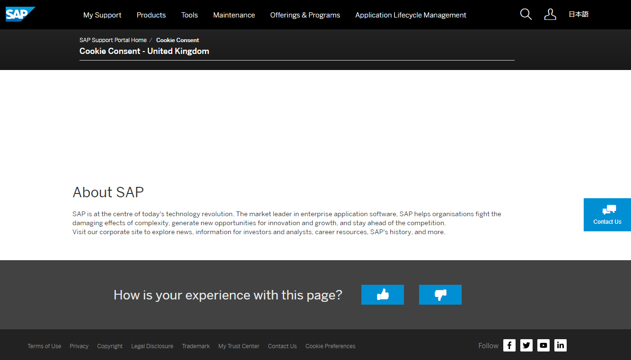The width and height of the screenshot is (631, 360).
Task: Open Cookie Preferences footer link
Action: click(331, 346)
